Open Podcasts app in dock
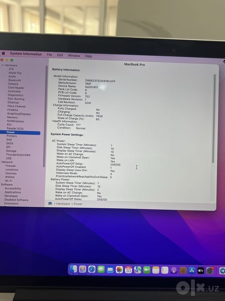 click(174, 270)
